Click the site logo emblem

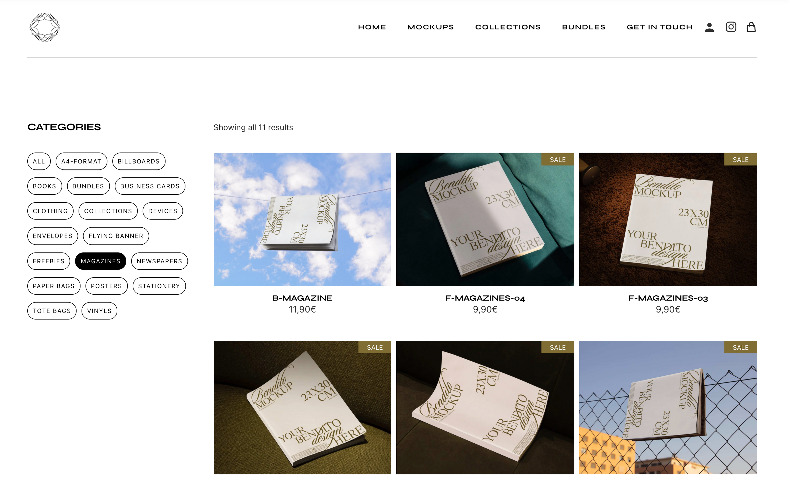click(44, 27)
